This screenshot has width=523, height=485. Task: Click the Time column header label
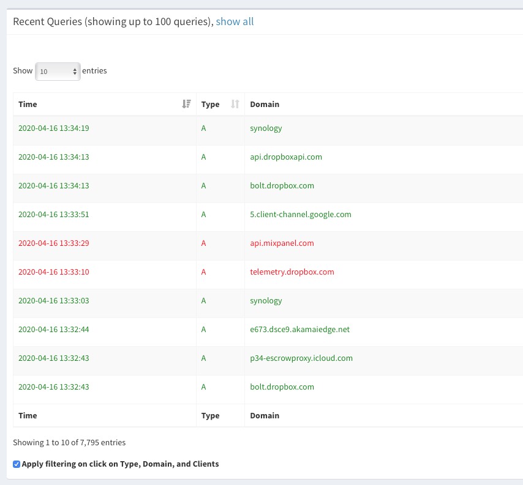[28, 104]
